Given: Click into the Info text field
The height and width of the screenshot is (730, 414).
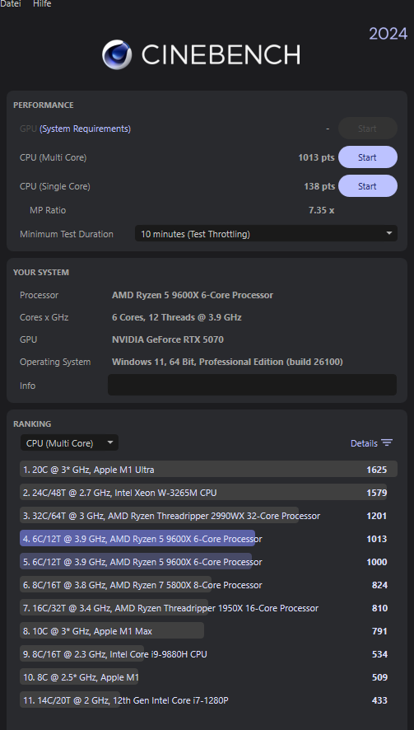Looking at the screenshot, I should [252, 385].
